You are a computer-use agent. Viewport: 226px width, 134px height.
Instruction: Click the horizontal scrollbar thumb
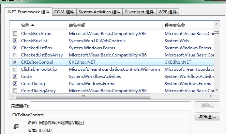83,96
